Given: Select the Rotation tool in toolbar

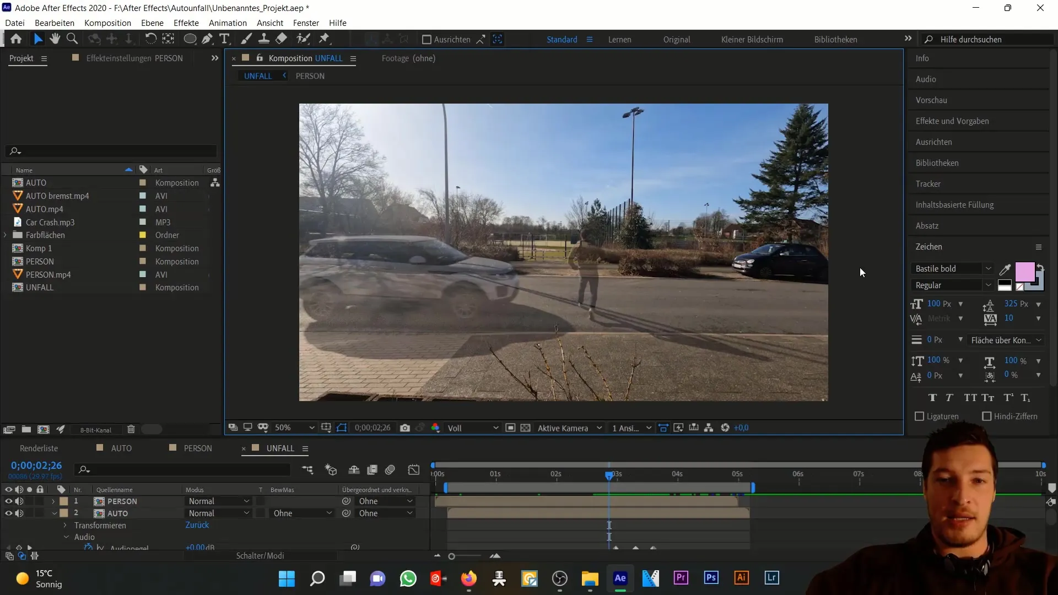Looking at the screenshot, I should coord(149,39).
